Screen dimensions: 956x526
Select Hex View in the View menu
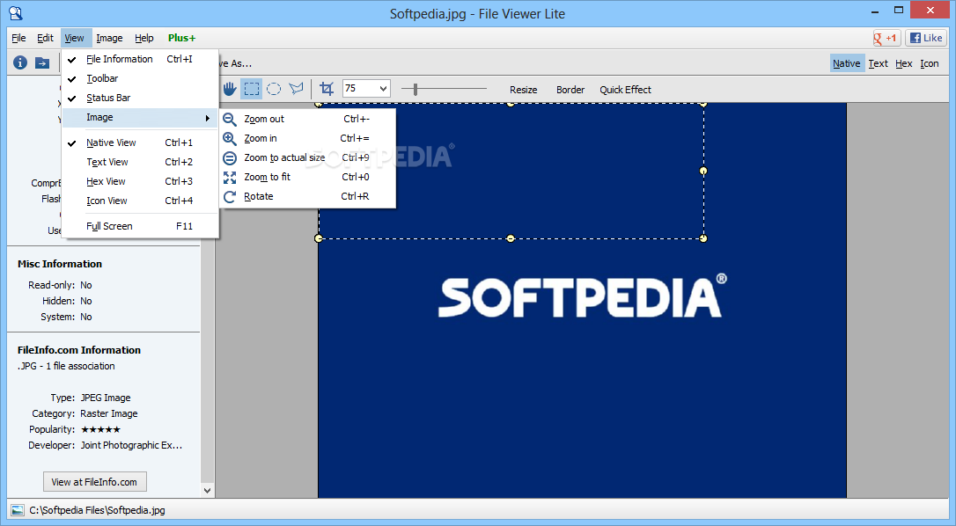click(x=140, y=181)
